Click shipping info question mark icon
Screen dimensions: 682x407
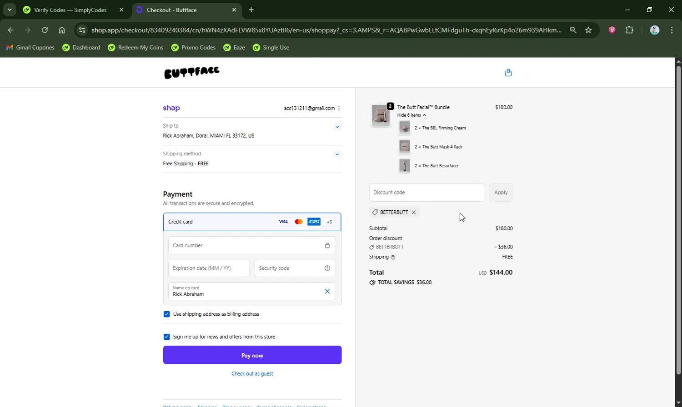[393, 257]
